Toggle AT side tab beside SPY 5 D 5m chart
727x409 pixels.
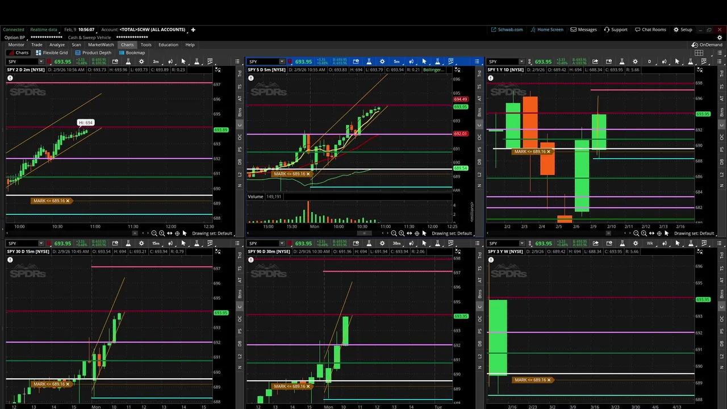480,98
